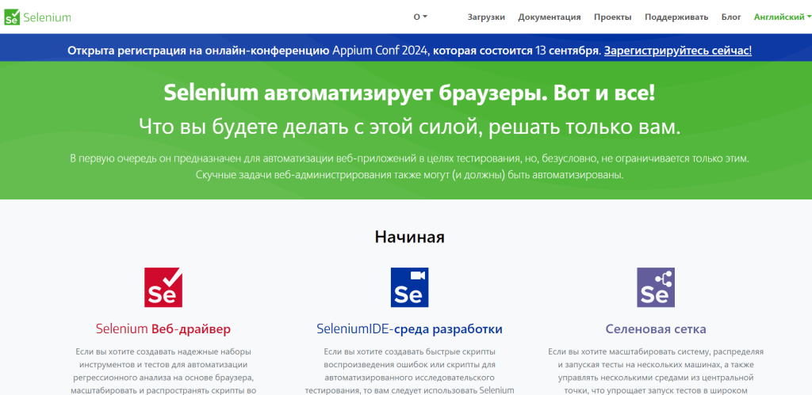Click the Selenium logo in the header

tap(37, 17)
